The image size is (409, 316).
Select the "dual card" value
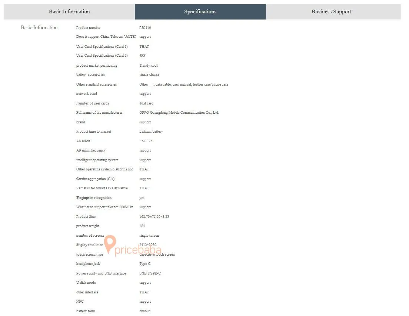coord(146,103)
